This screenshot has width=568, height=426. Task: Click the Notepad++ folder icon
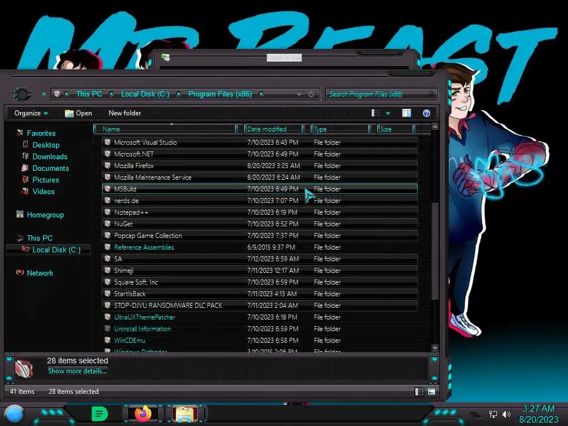click(x=108, y=212)
